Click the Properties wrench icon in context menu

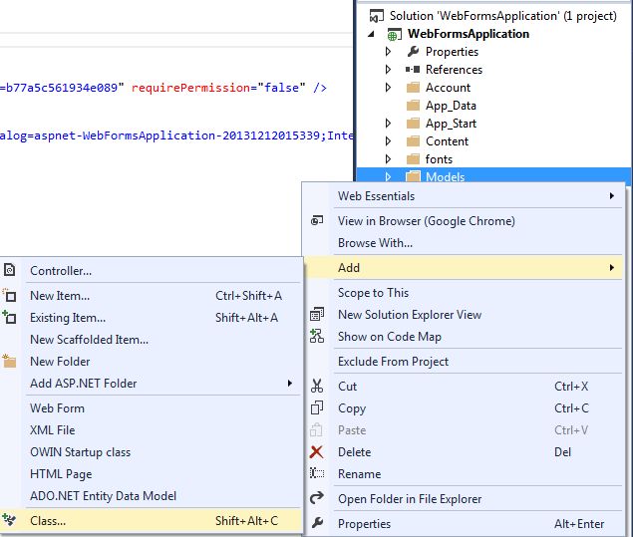(317, 523)
